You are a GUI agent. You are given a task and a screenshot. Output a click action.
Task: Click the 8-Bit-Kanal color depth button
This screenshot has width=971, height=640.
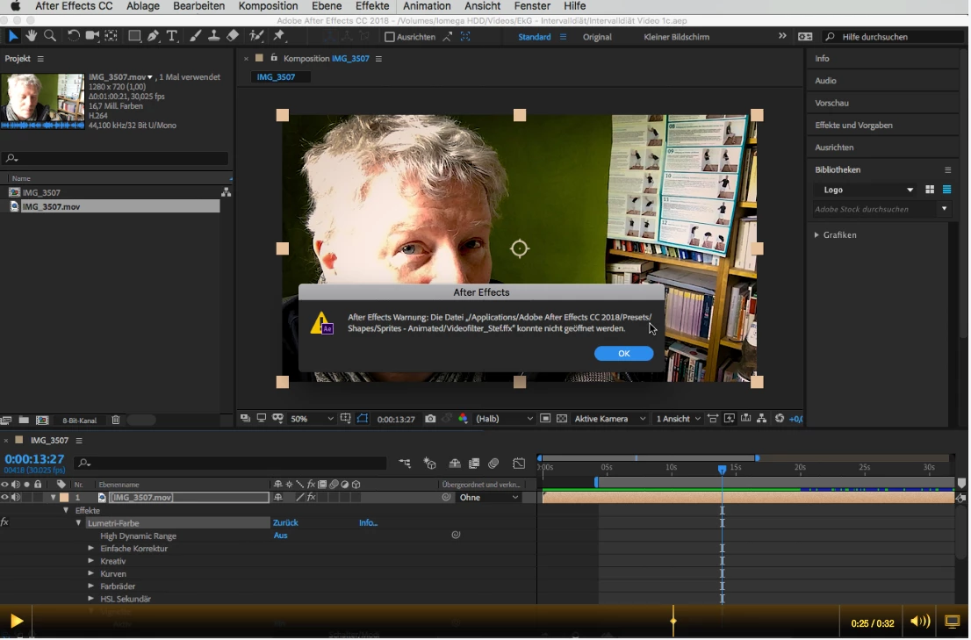click(x=79, y=421)
